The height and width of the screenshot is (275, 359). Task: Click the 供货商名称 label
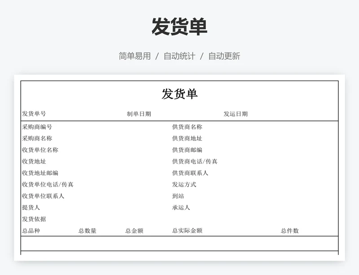point(187,127)
